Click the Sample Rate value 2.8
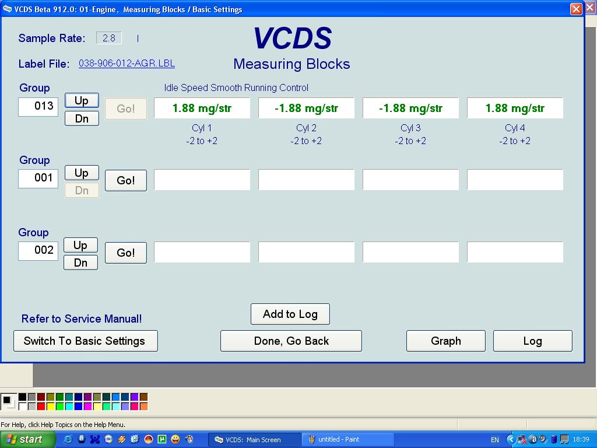The width and height of the screenshot is (597, 448). coord(109,38)
